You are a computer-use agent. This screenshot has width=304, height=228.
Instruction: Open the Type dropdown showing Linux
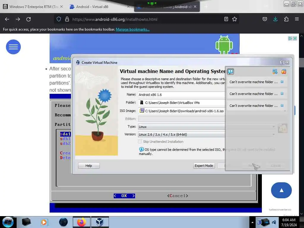182,126
